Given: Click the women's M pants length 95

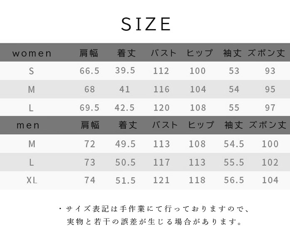Looking at the screenshot, I should pyautogui.click(x=270, y=89).
